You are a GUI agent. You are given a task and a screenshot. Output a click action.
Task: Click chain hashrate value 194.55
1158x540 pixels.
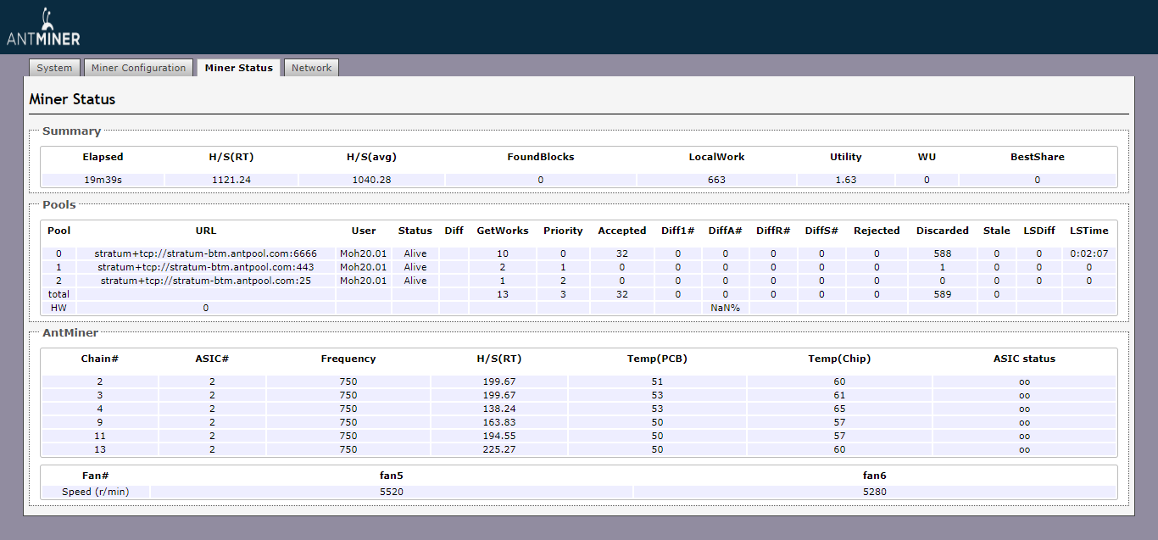[x=499, y=436]
